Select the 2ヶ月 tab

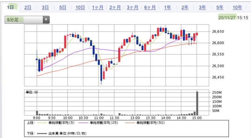pyautogui.click(x=115, y=7)
